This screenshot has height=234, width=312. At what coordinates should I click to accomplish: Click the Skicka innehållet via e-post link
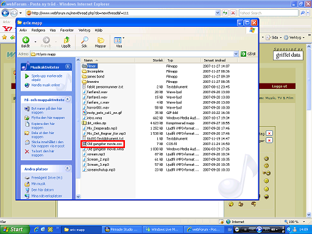[48, 144]
